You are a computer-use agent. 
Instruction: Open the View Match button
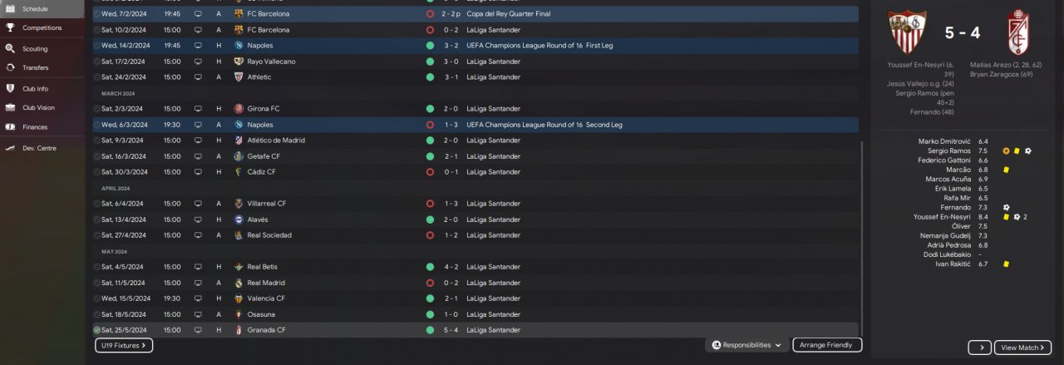[1022, 348]
